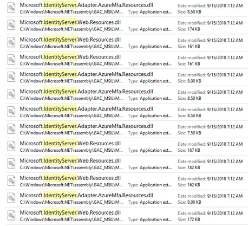Click 'Type: Application ext...' in the 7.50 KB row
The height and width of the screenshot is (226, 248).
point(150,133)
